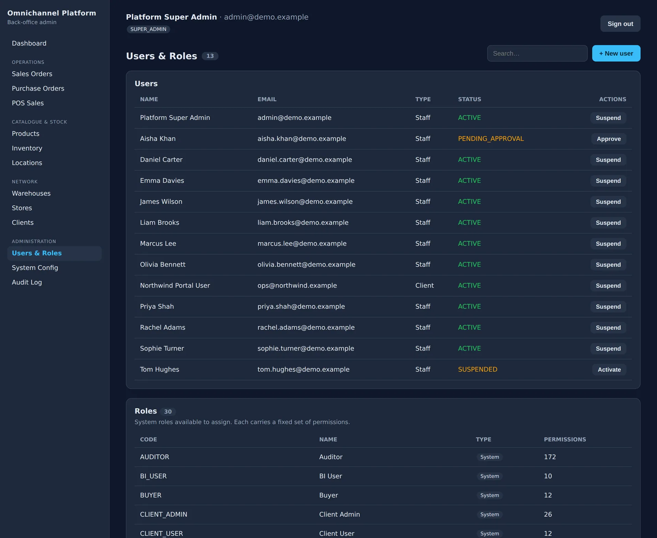The image size is (657, 538).
Task: Suspend Marcus Lee
Action: [x=608, y=244]
